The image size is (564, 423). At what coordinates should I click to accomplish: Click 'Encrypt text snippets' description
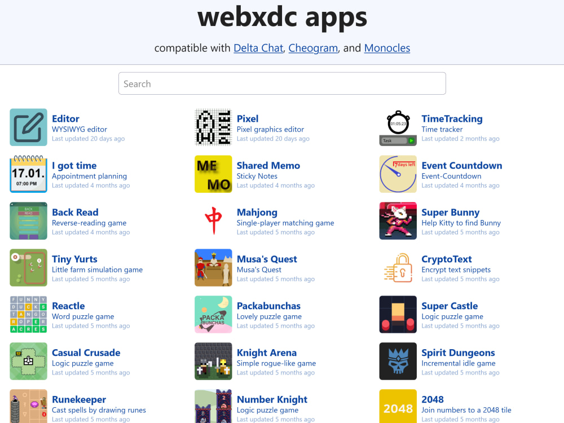coord(456,270)
